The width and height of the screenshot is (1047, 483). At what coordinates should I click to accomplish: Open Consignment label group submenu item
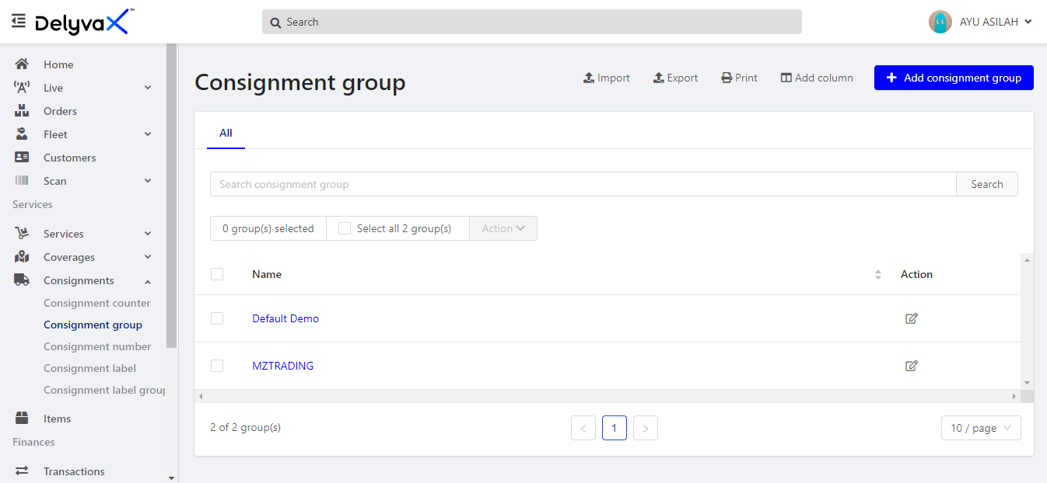tap(104, 390)
